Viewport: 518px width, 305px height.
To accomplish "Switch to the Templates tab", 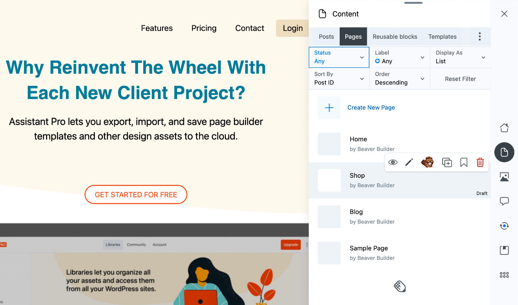I will (x=442, y=37).
